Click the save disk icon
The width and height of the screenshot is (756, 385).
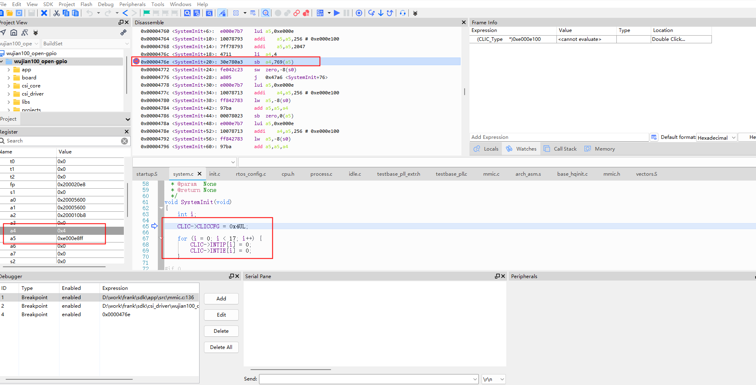32,13
